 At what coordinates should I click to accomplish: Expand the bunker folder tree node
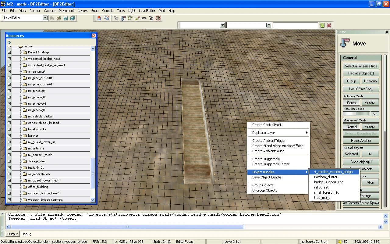click(x=9, y=135)
